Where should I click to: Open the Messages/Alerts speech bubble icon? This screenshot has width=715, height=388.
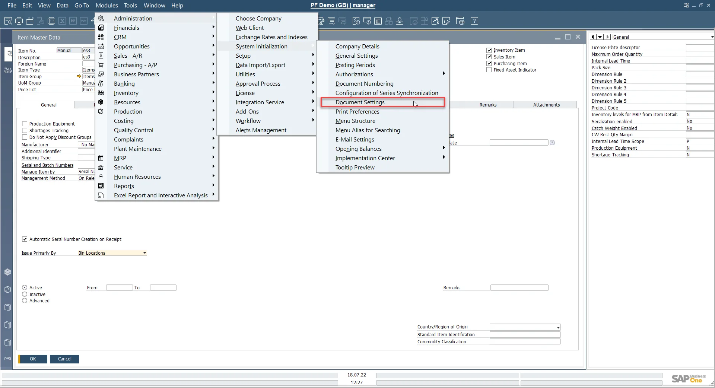click(331, 21)
